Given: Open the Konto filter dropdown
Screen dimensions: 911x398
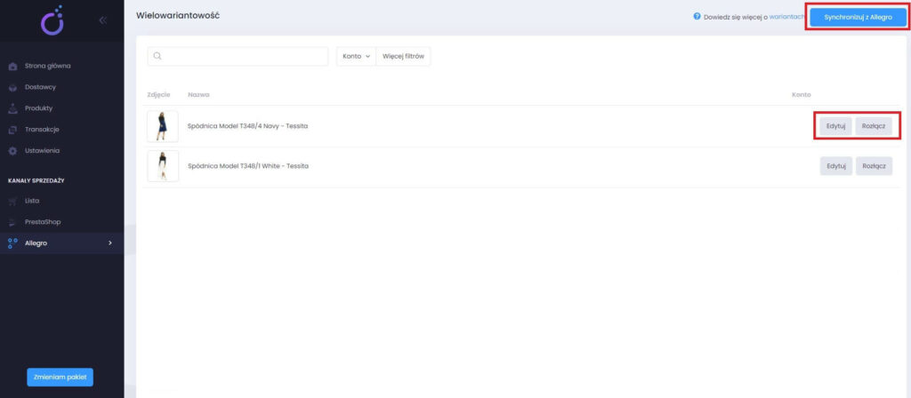Looking at the screenshot, I should click(x=356, y=56).
